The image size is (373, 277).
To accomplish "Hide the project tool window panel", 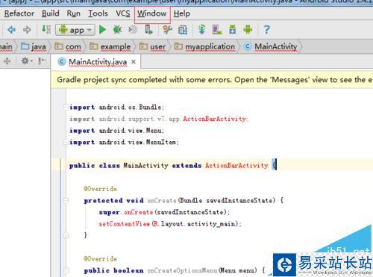I will (42, 61).
